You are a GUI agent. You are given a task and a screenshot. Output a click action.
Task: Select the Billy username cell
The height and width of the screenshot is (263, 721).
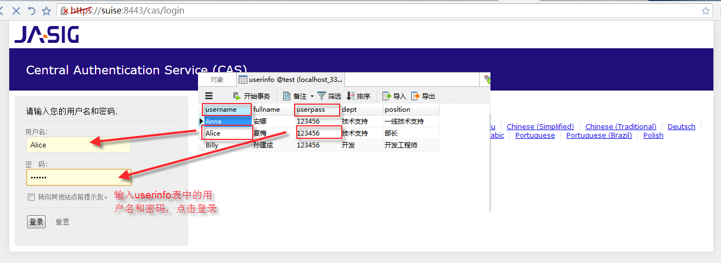pos(227,145)
